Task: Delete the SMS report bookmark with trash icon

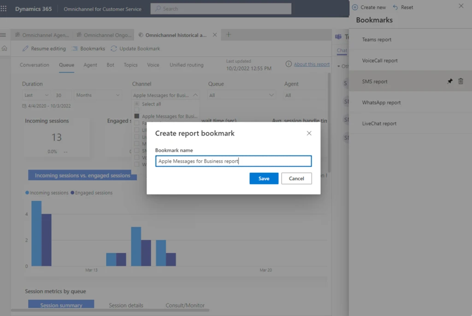Action: pyautogui.click(x=460, y=82)
